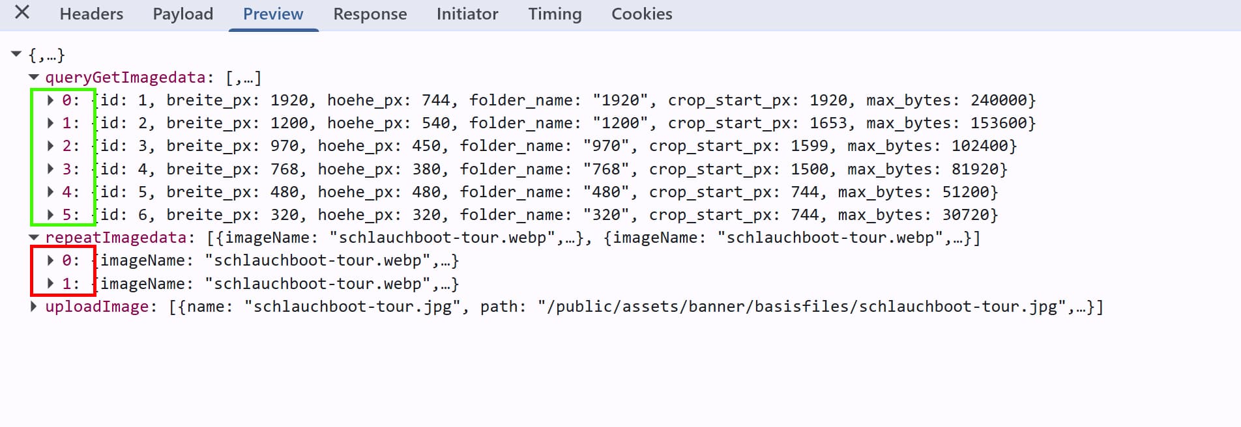Collapse the queryGetImagedata array
1241x427 pixels.
pyautogui.click(x=34, y=77)
